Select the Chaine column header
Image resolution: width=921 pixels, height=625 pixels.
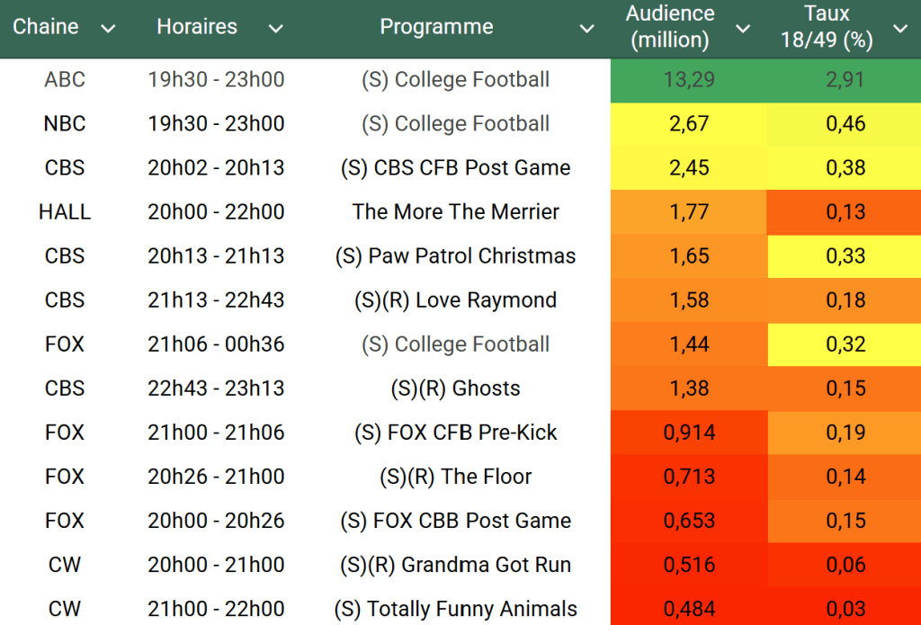tap(46, 27)
